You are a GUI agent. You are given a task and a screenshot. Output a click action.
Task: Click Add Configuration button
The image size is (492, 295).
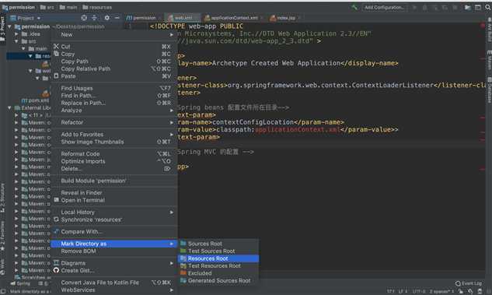pyautogui.click(x=384, y=7)
